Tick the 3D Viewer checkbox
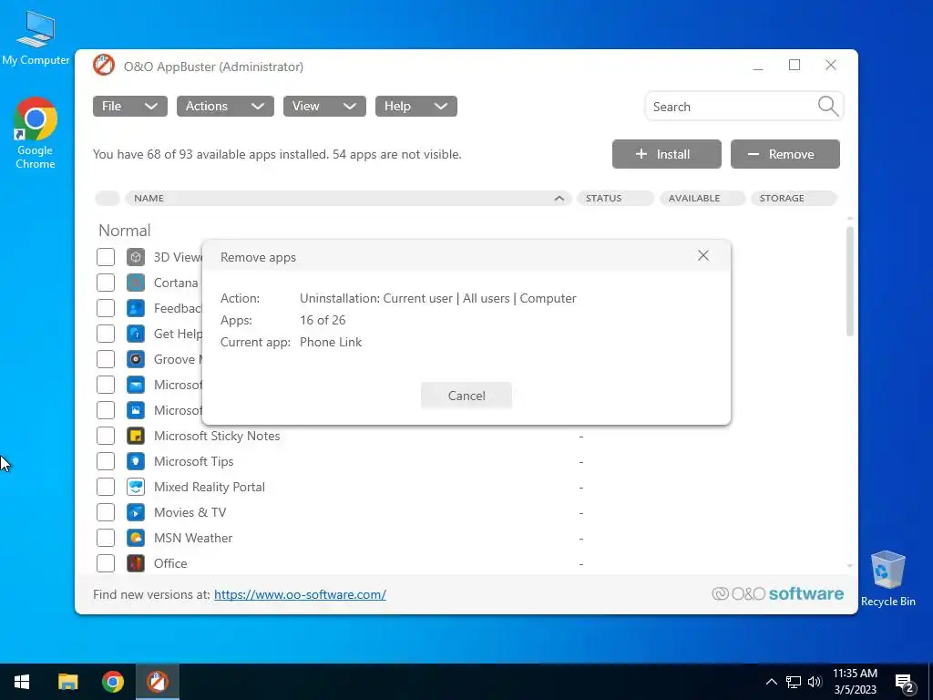This screenshot has width=933, height=700. (106, 257)
